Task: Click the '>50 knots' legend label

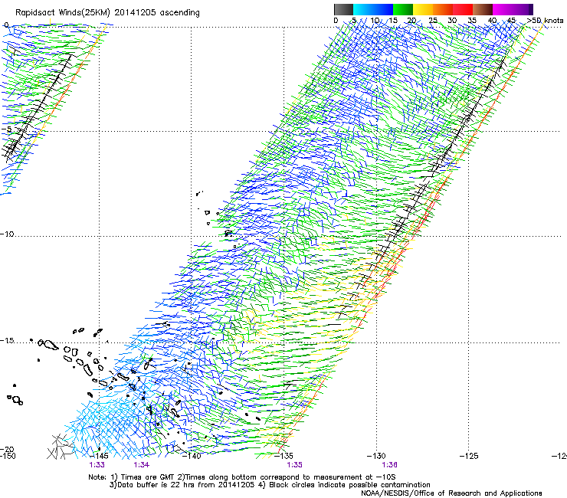Action: (x=546, y=21)
